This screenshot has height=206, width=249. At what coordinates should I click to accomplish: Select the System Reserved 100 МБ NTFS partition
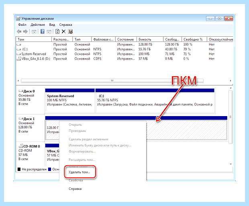click(70, 101)
